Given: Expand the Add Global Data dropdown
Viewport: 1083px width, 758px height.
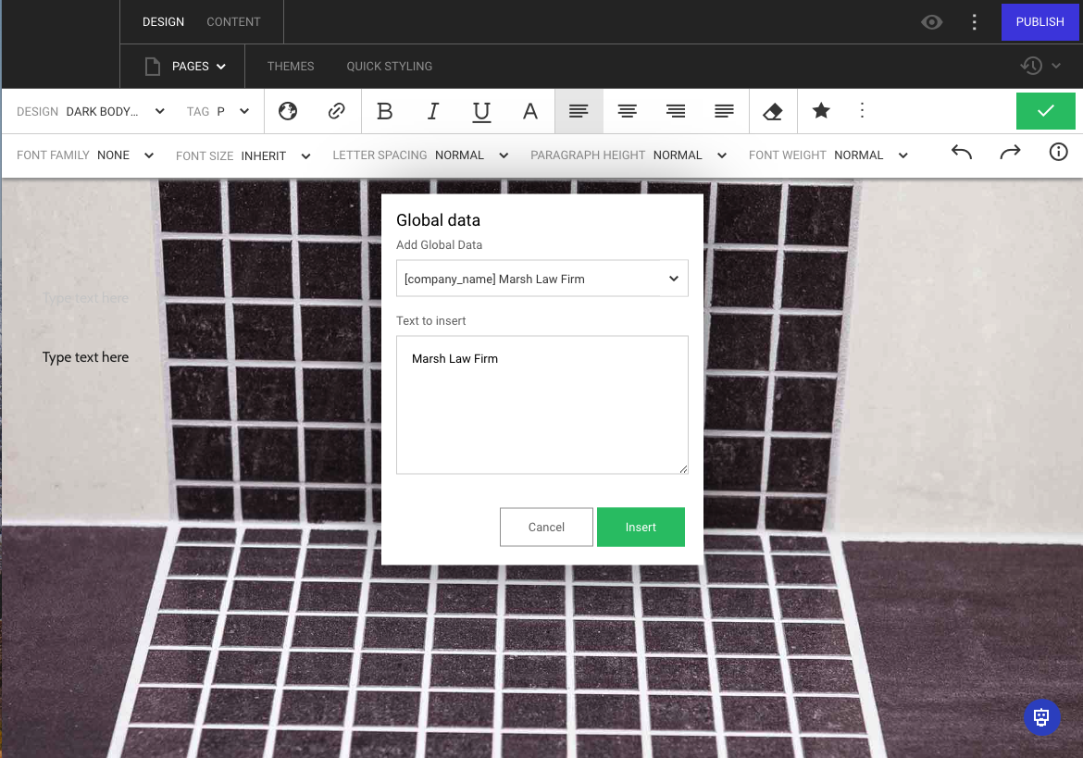Looking at the screenshot, I should [x=541, y=279].
